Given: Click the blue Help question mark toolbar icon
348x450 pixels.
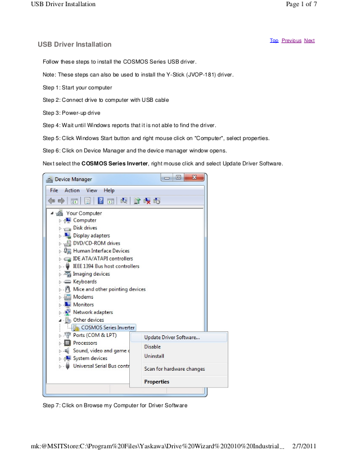Looking at the screenshot, I should coord(101,201).
